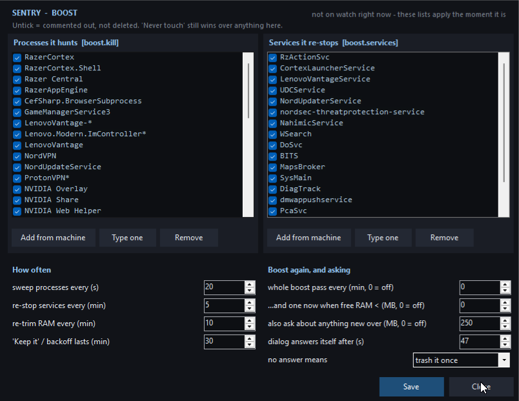Select CortexLauncherService in services list
The width and height of the screenshot is (519, 401).
[383, 68]
